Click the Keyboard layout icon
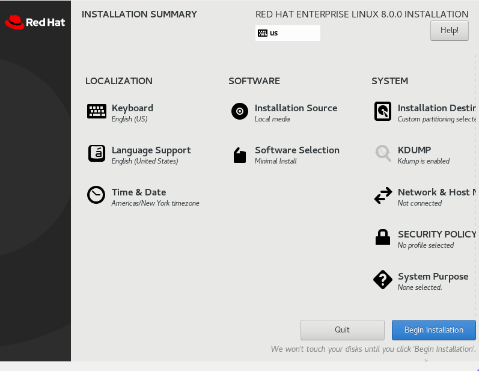This screenshot has height=371, width=479. (97, 111)
